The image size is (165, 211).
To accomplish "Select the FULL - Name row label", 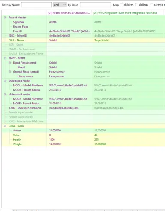I will 16,40.
